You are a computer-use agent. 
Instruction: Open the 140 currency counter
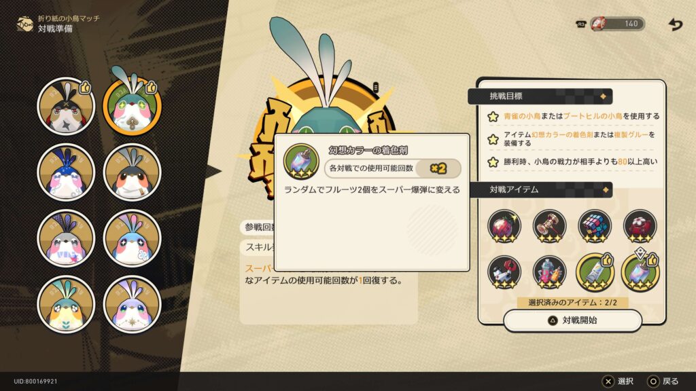tap(617, 24)
